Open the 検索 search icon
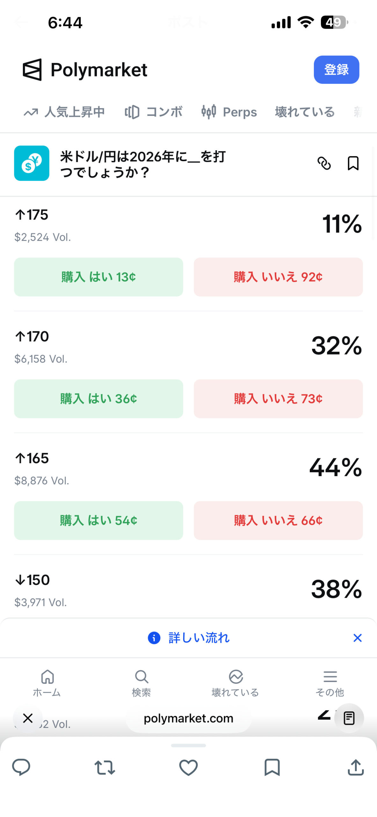The height and width of the screenshot is (817, 377). [x=141, y=677]
